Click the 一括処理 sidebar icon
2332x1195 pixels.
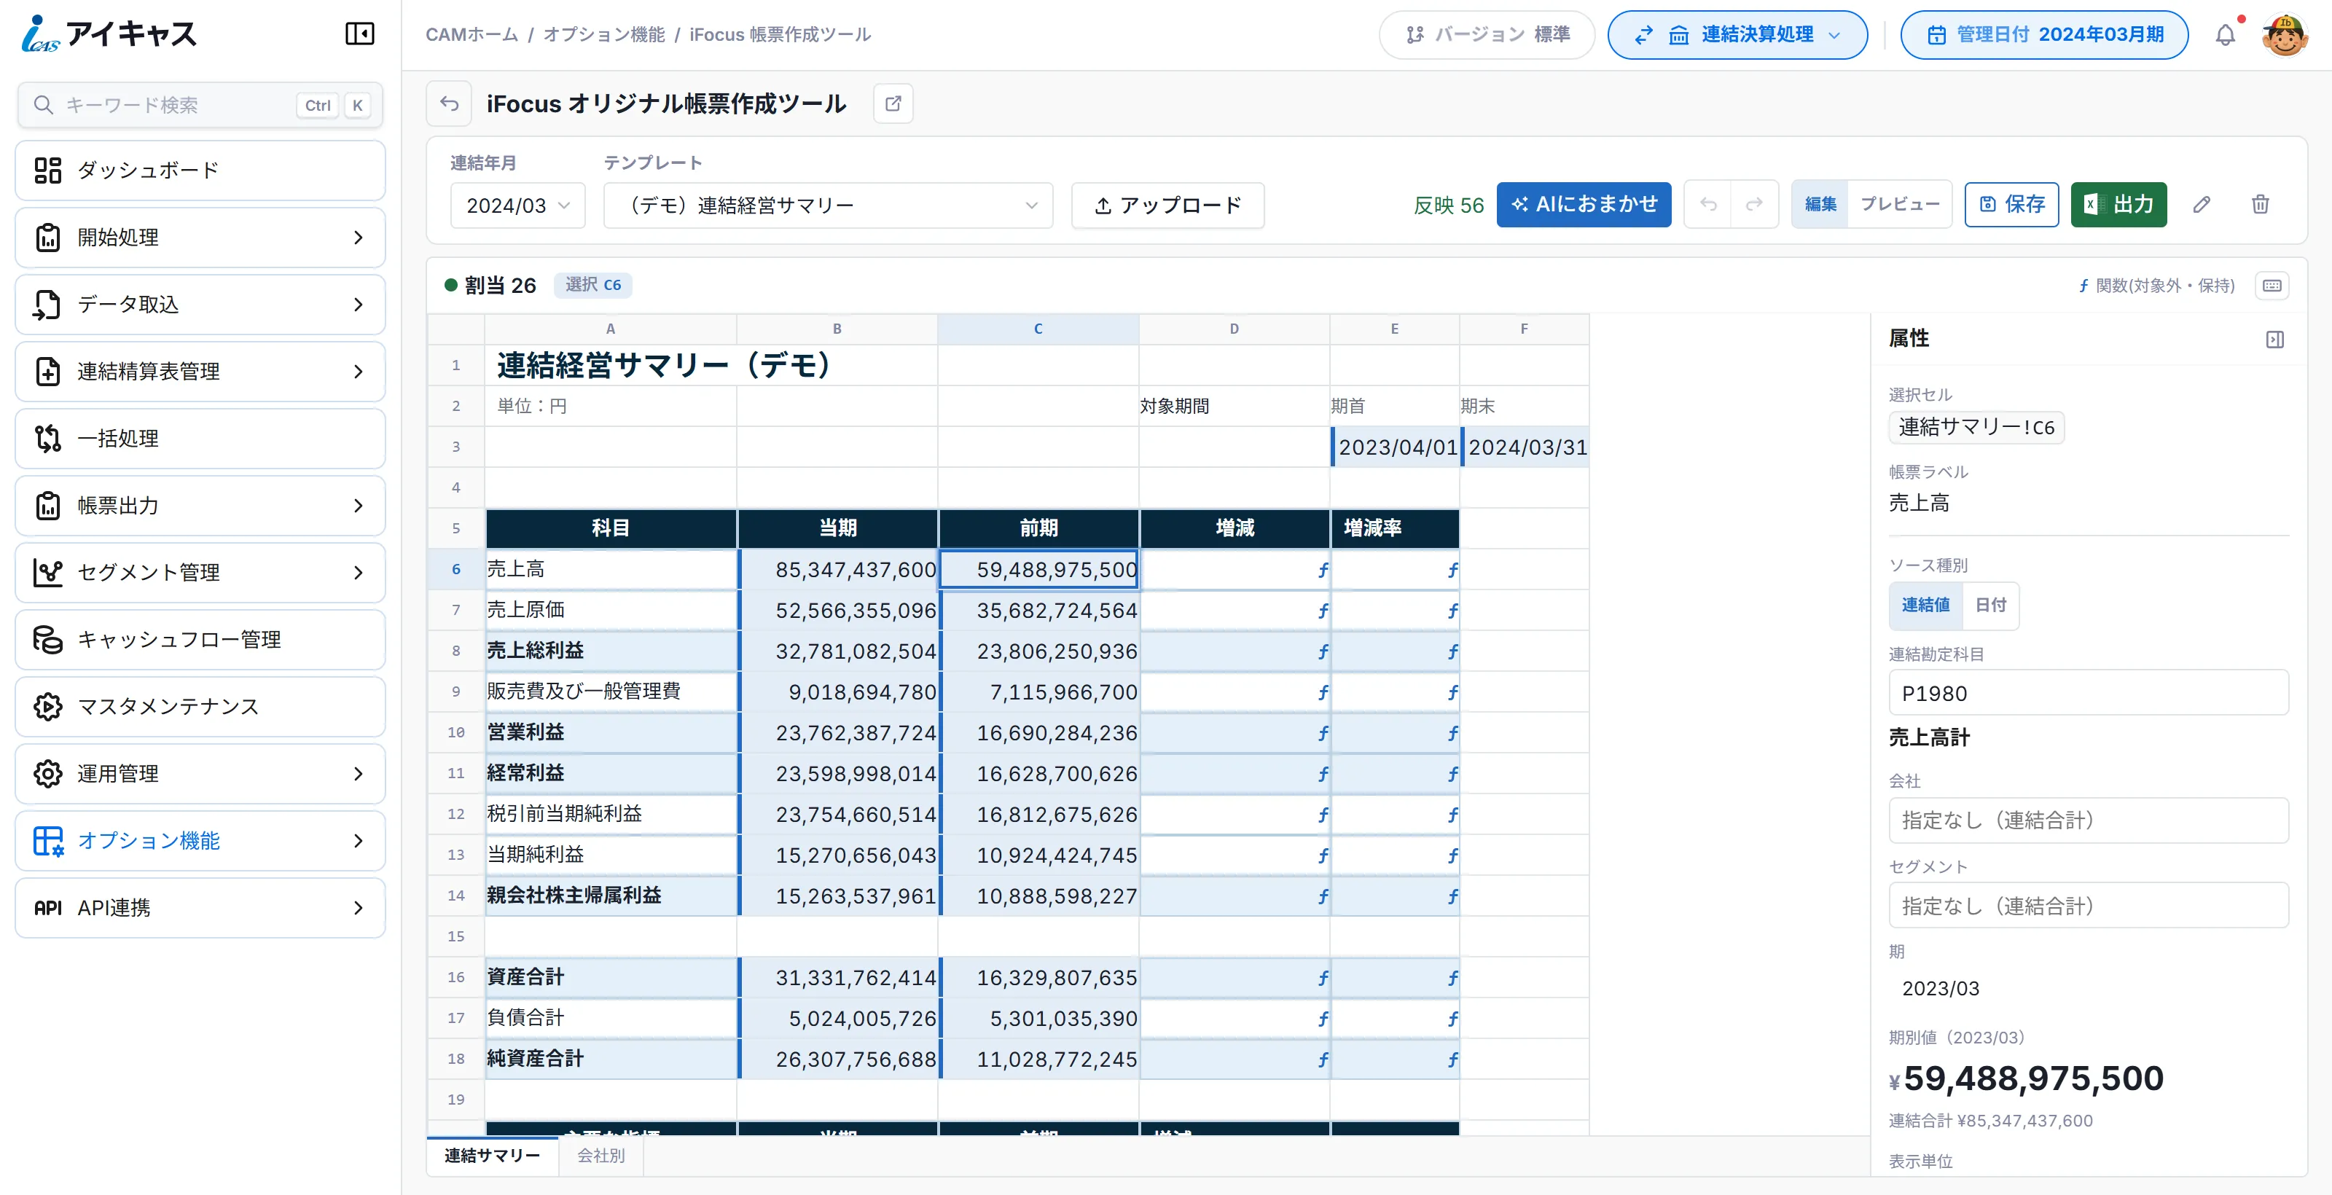pyautogui.click(x=48, y=438)
